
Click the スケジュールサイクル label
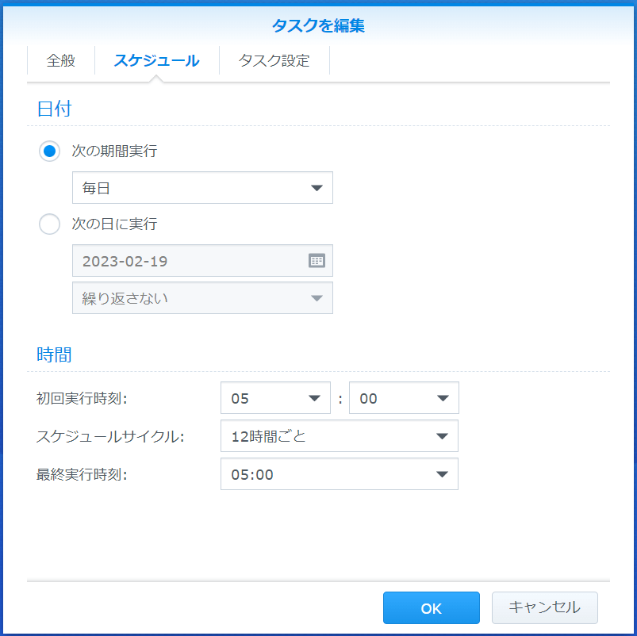pyautogui.click(x=110, y=437)
